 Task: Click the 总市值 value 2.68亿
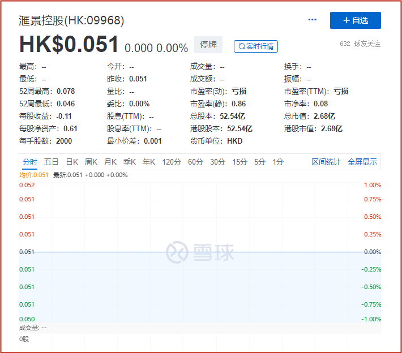324,117
